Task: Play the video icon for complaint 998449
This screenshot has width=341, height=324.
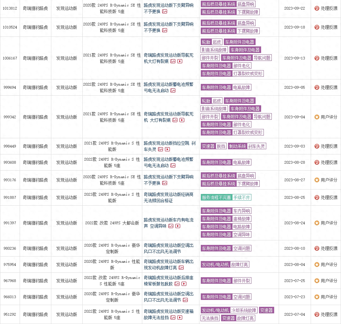Action: pos(167,149)
